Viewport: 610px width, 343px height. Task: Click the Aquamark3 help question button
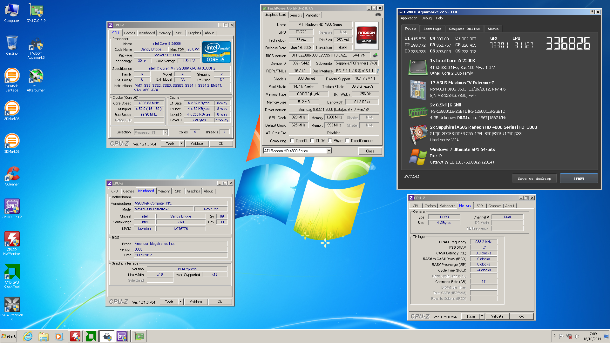(x=592, y=12)
